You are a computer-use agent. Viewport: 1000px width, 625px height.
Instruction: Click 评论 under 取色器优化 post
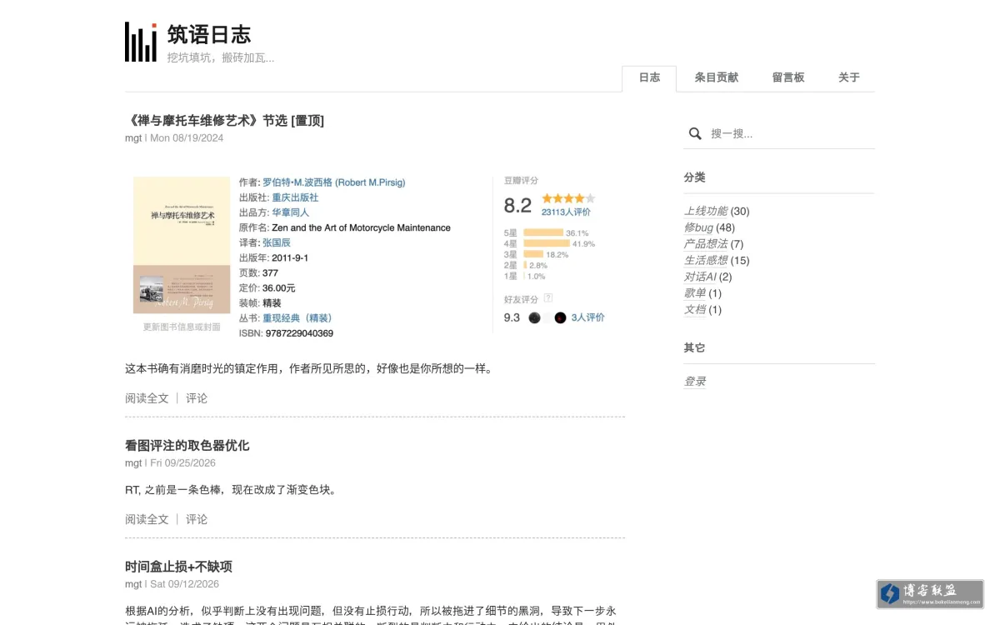coord(197,519)
